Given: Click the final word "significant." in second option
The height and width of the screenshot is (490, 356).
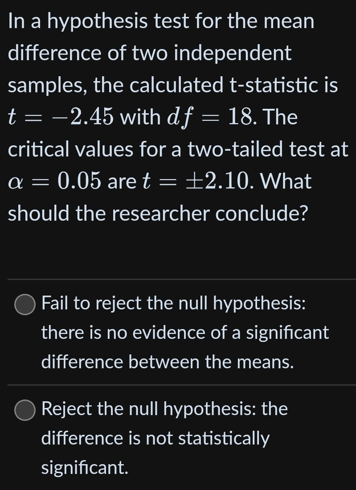Looking at the screenshot, I should point(85,468).
